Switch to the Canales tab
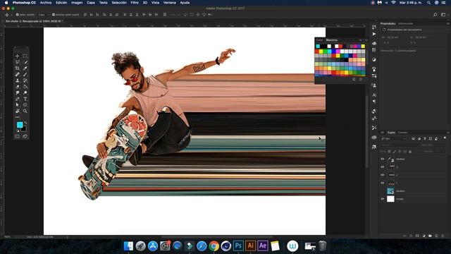The height and width of the screenshot is (254, 451). point(402,133)
